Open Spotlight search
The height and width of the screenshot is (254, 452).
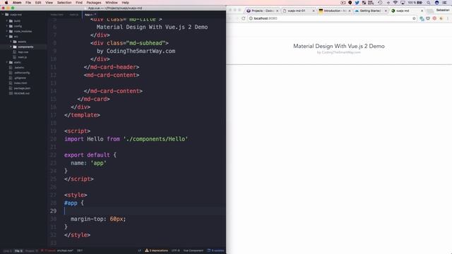coord(429,3)
